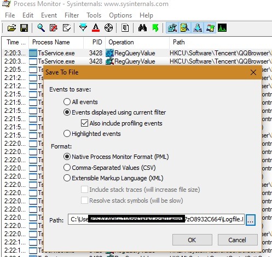This screenshot has height=257, width=272.
Task: Click the Open file toolbar icon
Action: (11, 28)
